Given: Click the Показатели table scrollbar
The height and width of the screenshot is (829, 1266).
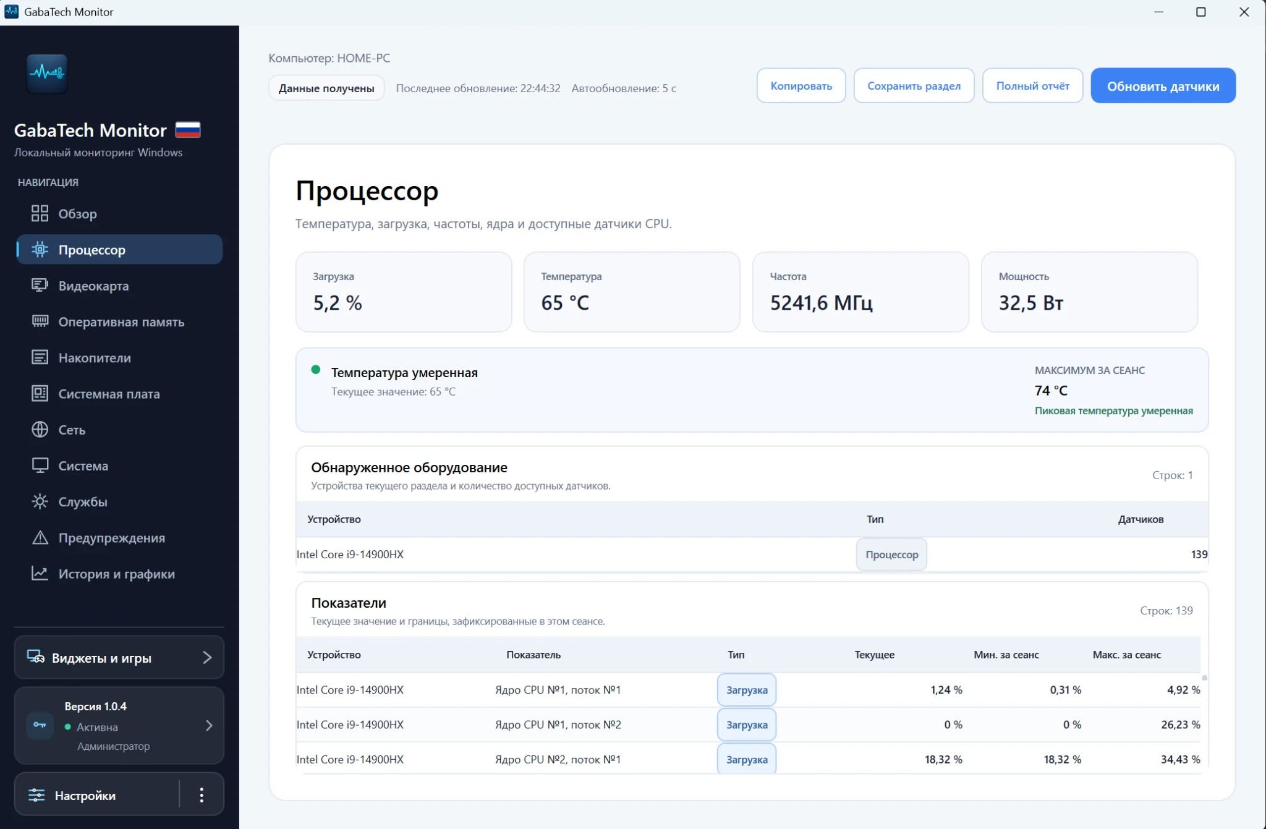Looking at the screenshot, I should tap(1204, 678).
